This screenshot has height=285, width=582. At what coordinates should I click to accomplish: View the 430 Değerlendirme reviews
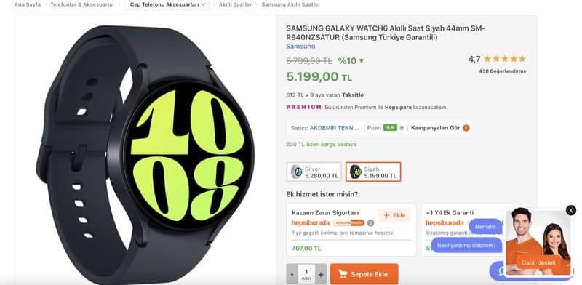pyautogui.click(x=502, y=71)
